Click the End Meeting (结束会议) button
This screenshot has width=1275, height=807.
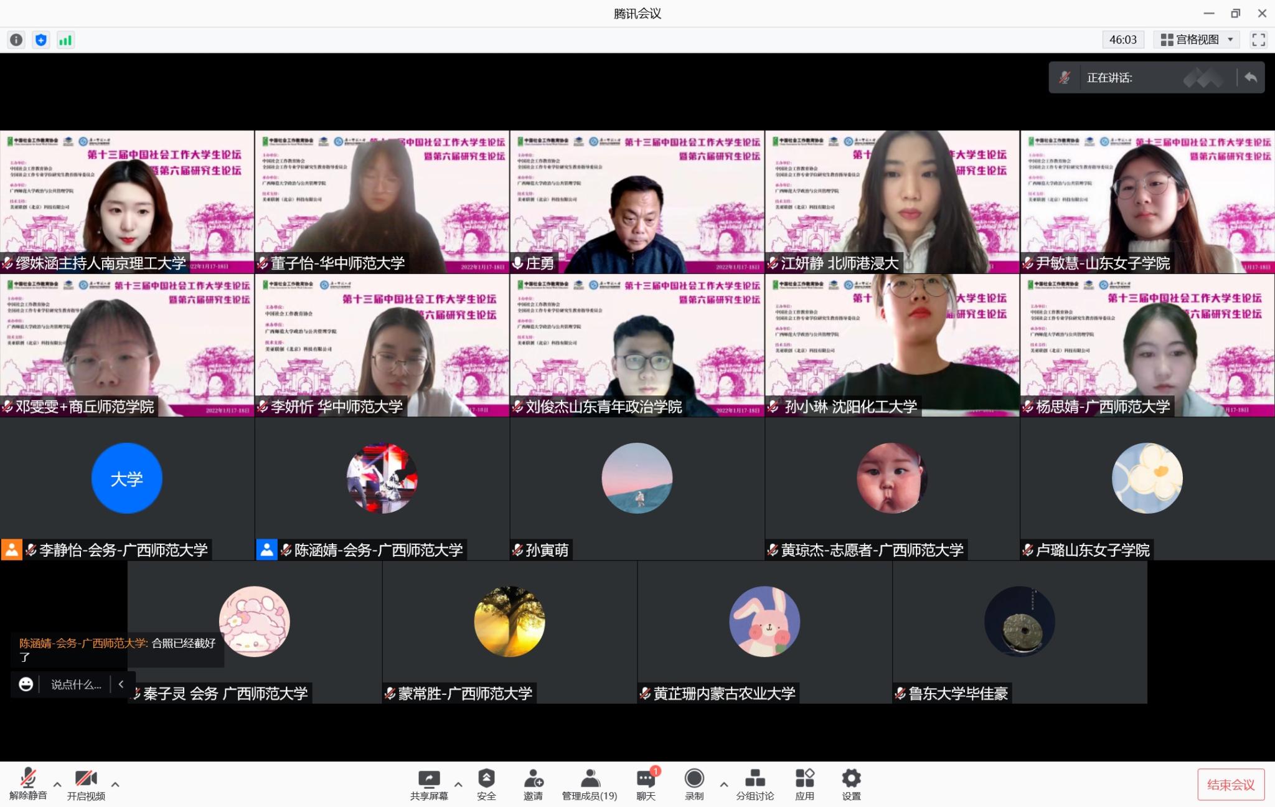point(1231,785)
